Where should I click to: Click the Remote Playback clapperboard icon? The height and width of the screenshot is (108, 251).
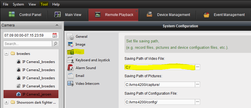point(98,15)
